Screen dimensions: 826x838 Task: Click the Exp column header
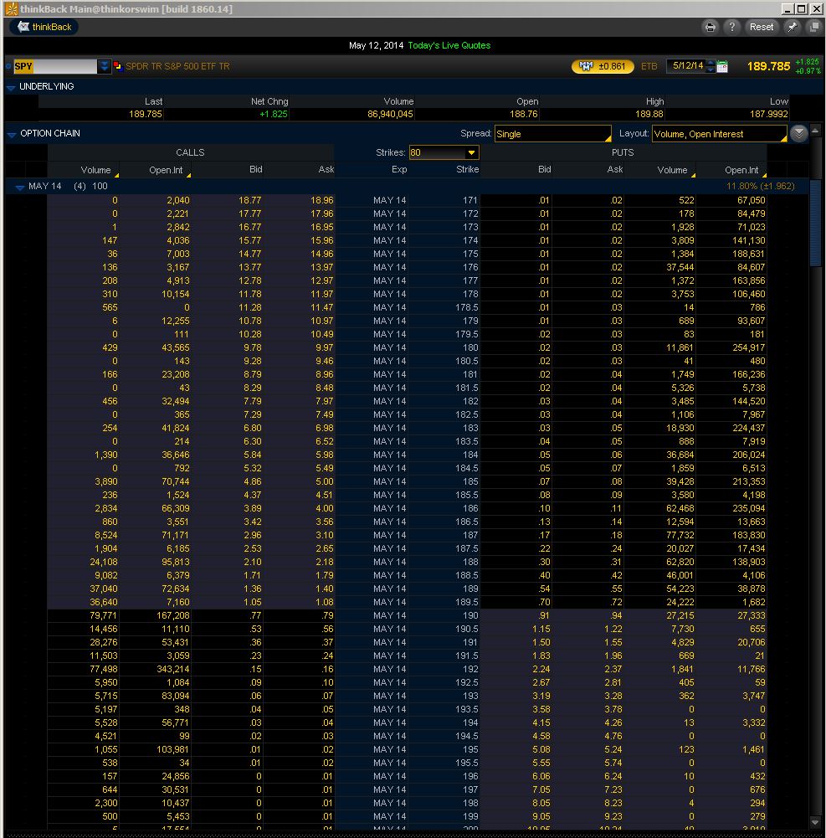[x=399, y=169]
